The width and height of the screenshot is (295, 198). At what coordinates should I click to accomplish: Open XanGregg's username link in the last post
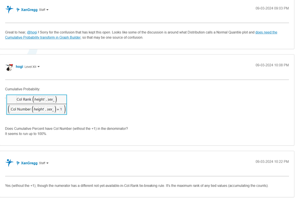coord(29,163)
